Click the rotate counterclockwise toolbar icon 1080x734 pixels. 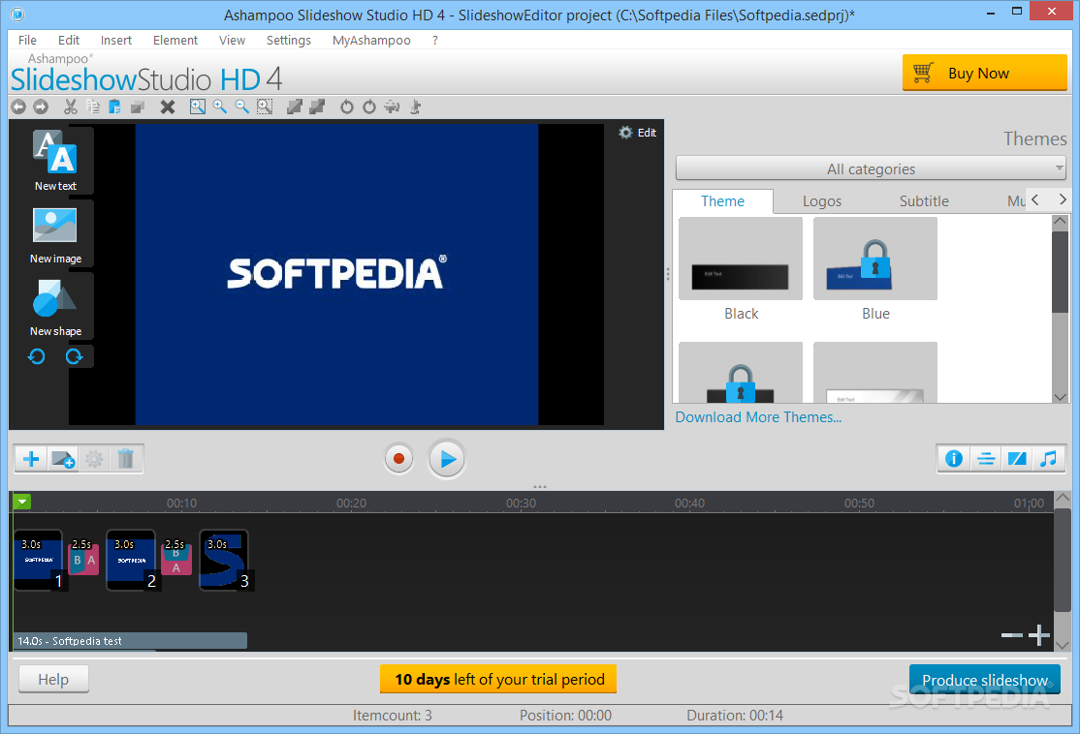346,107
